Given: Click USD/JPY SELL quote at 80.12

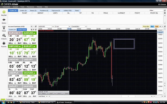Looking at the screenshot, I should (x=26, y=66).
